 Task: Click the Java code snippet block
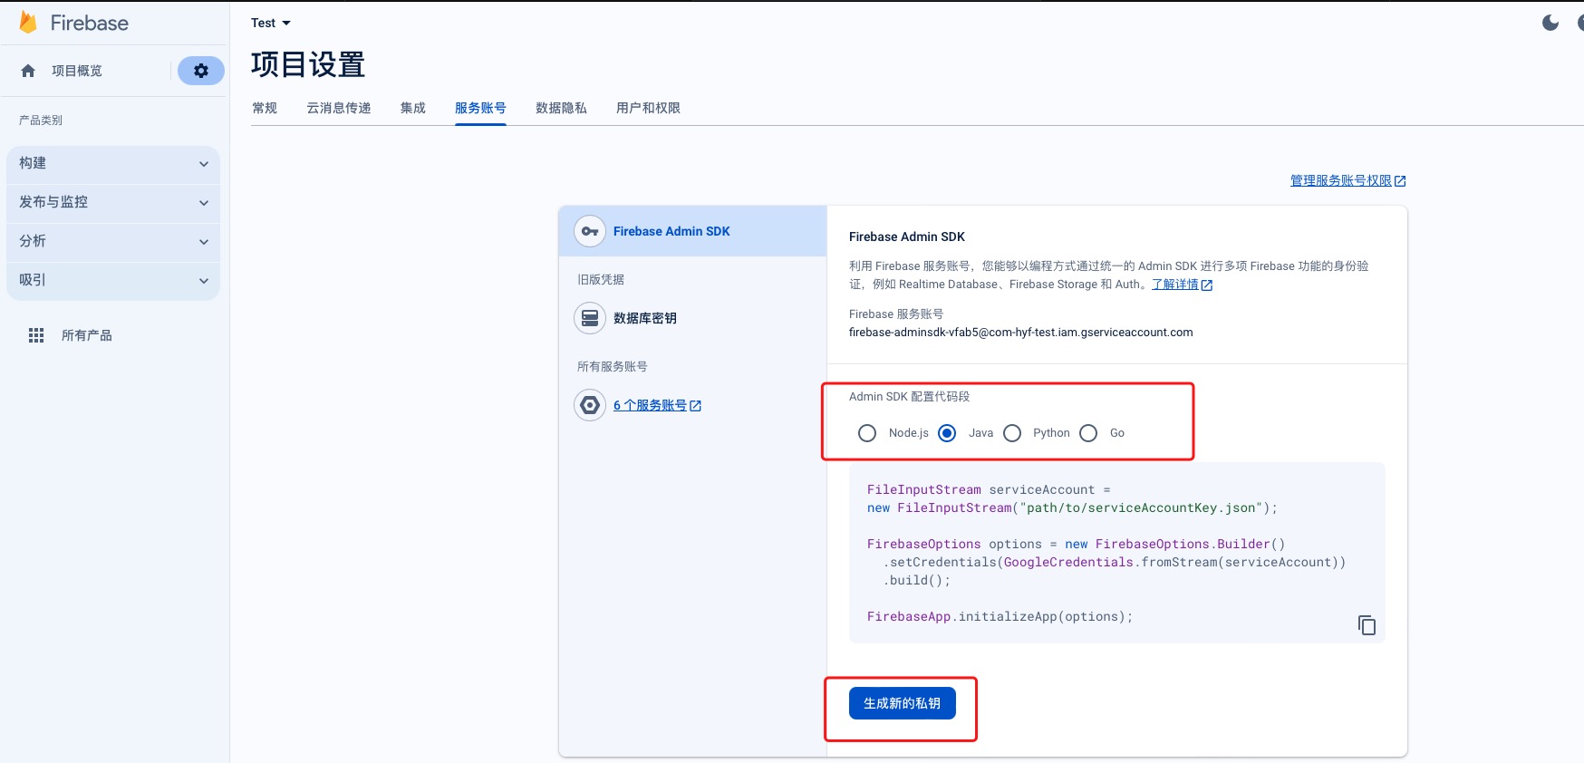[x=1116, y=553]
